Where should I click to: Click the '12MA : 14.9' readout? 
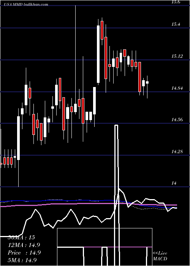point(24,245)
